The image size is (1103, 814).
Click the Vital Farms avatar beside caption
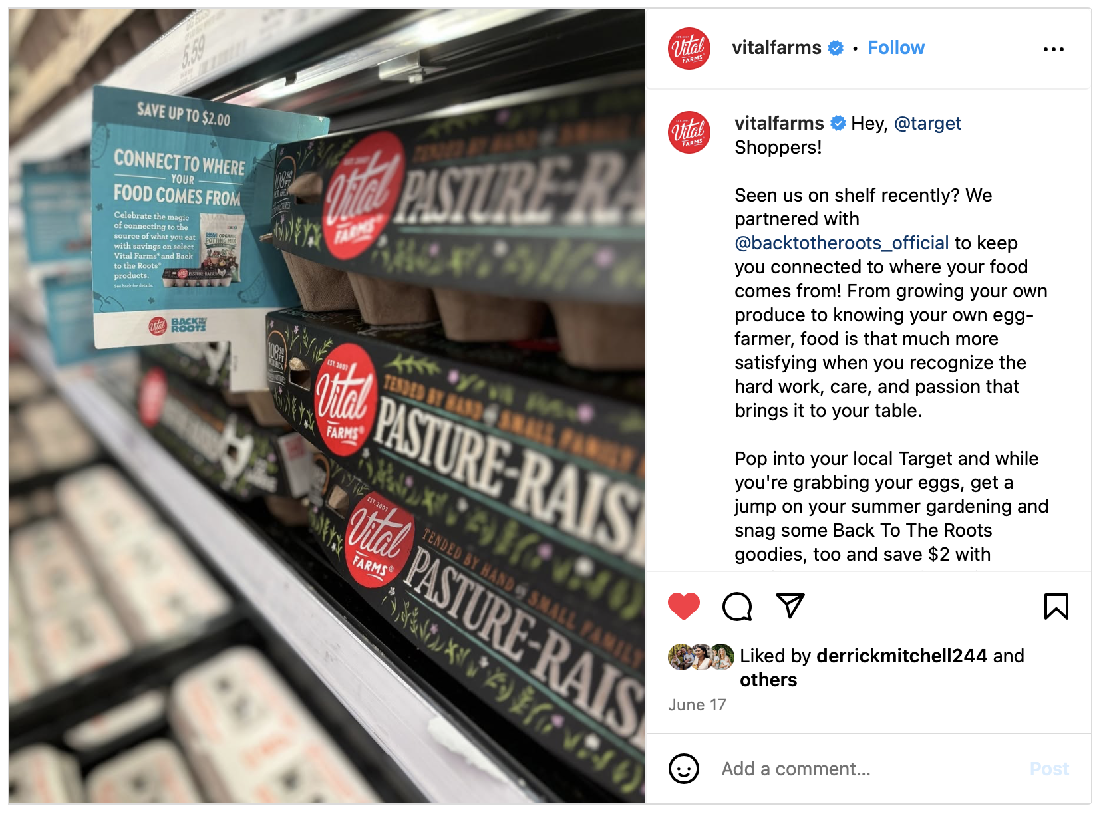[689, 132]
